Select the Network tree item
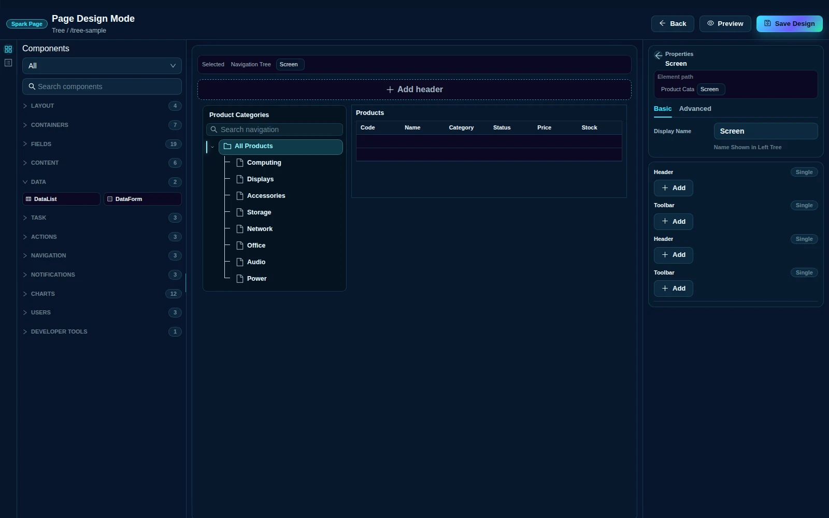The image size is (829, 518). click(x=260, y=229)
